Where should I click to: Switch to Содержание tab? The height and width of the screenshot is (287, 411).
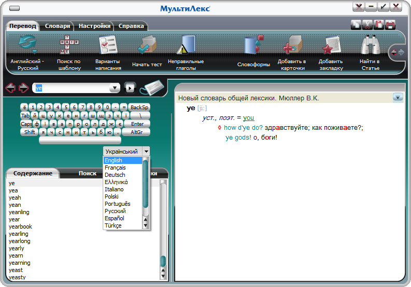(x=33, y=173)
